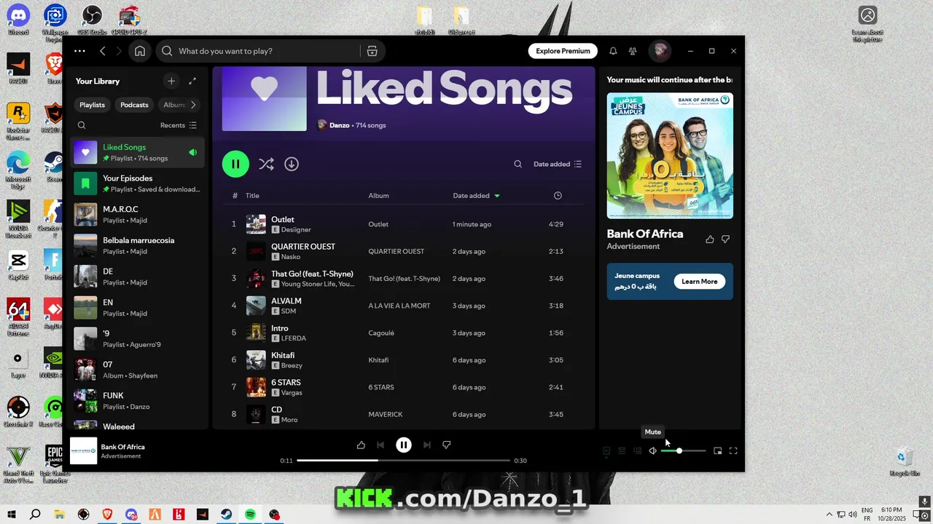Sort by the Title column header

coord(252,196)
